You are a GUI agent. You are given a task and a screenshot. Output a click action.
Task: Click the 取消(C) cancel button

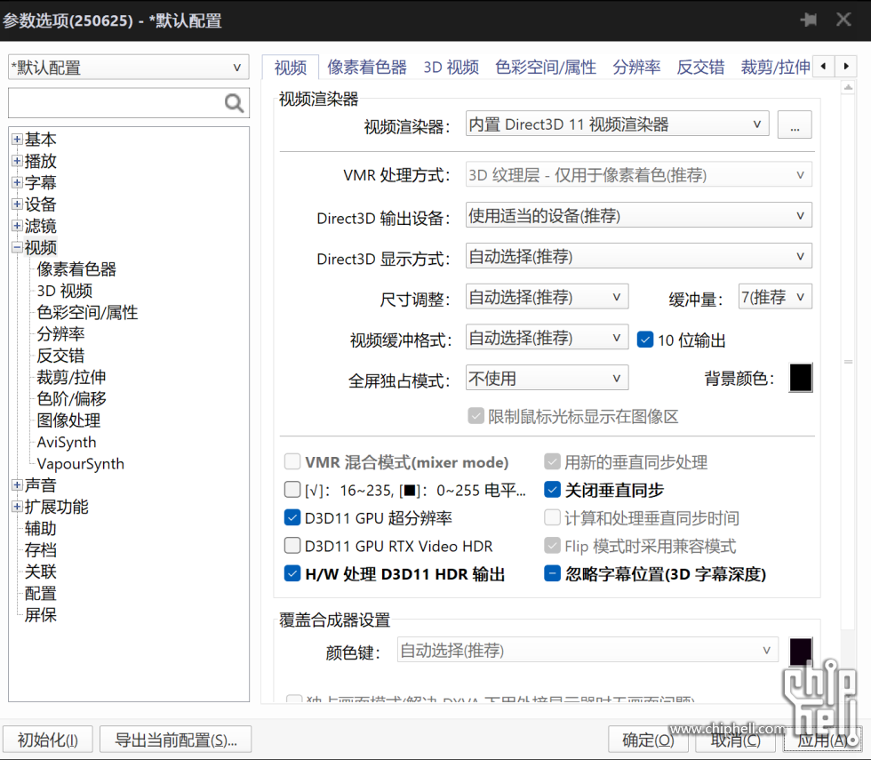(x=736, y=740)
